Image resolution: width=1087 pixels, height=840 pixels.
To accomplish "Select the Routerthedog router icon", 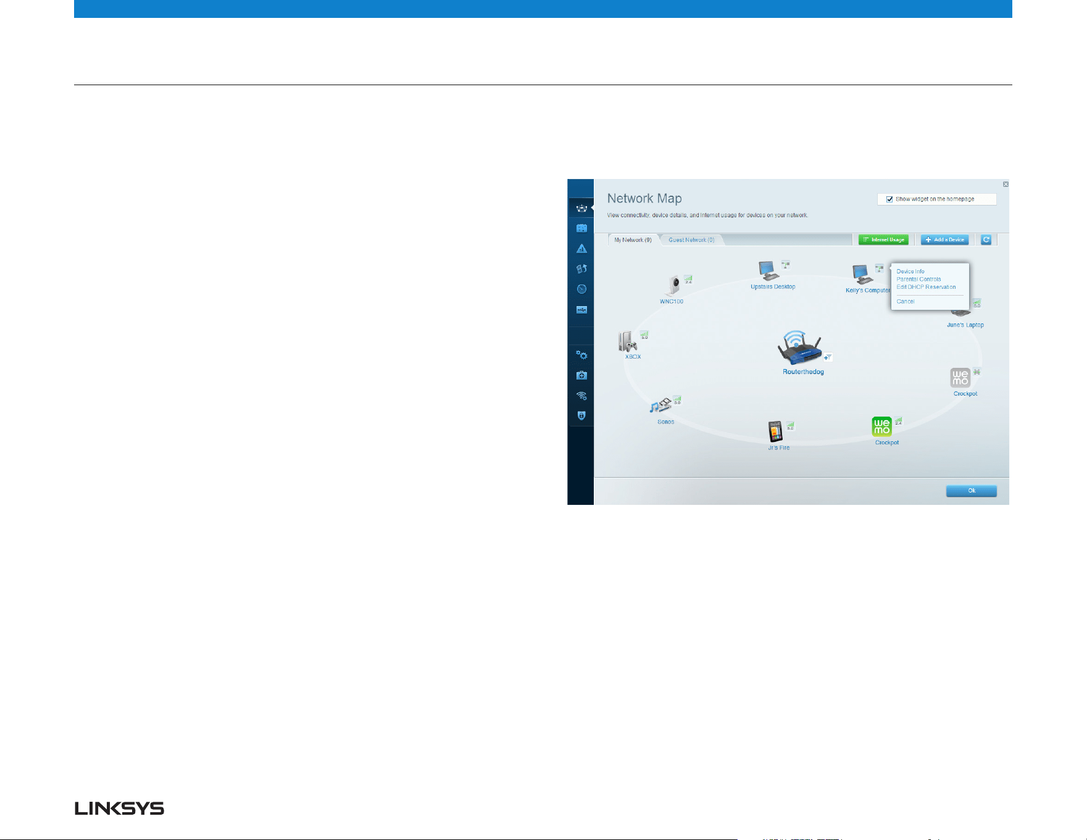I will pyautogui.click(x=800, y=348).
